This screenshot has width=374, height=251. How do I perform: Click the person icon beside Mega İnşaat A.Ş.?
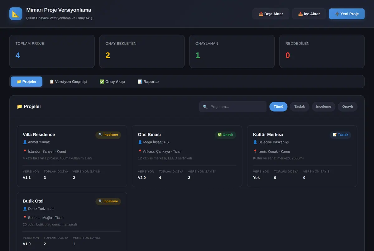pos(140,142)
